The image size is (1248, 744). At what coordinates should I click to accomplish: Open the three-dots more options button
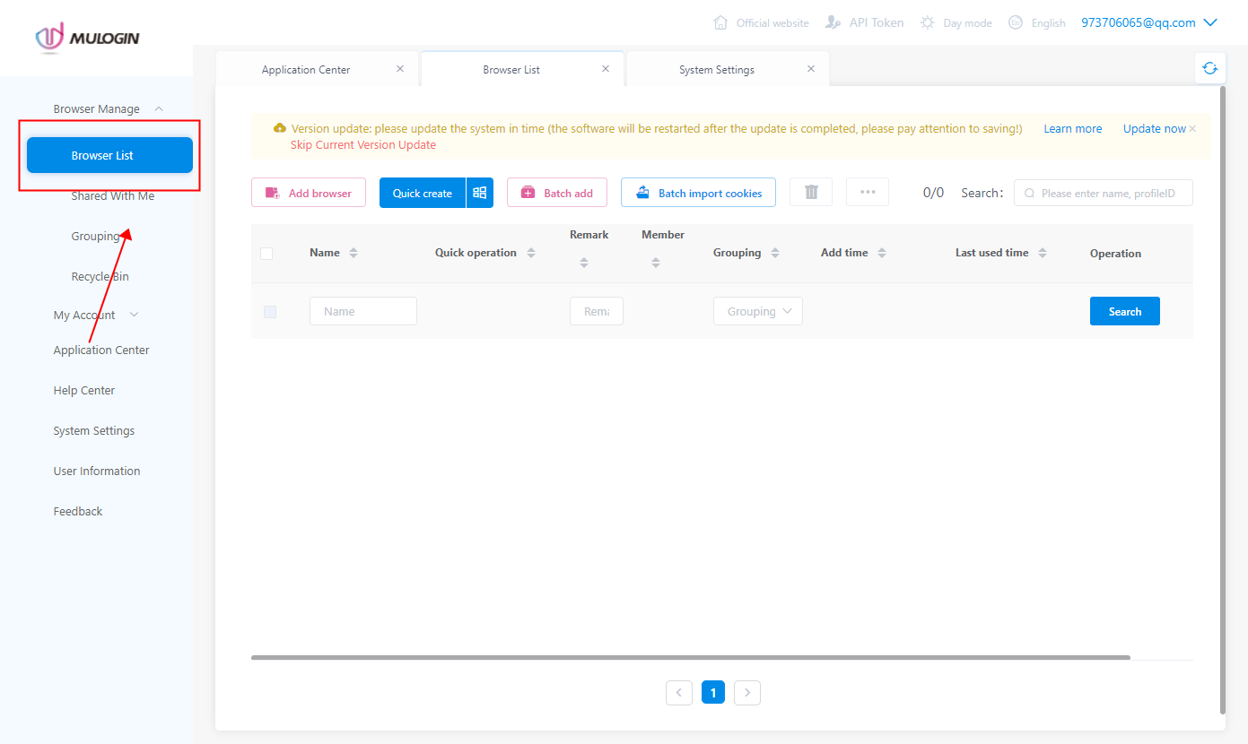pos(867,193)
